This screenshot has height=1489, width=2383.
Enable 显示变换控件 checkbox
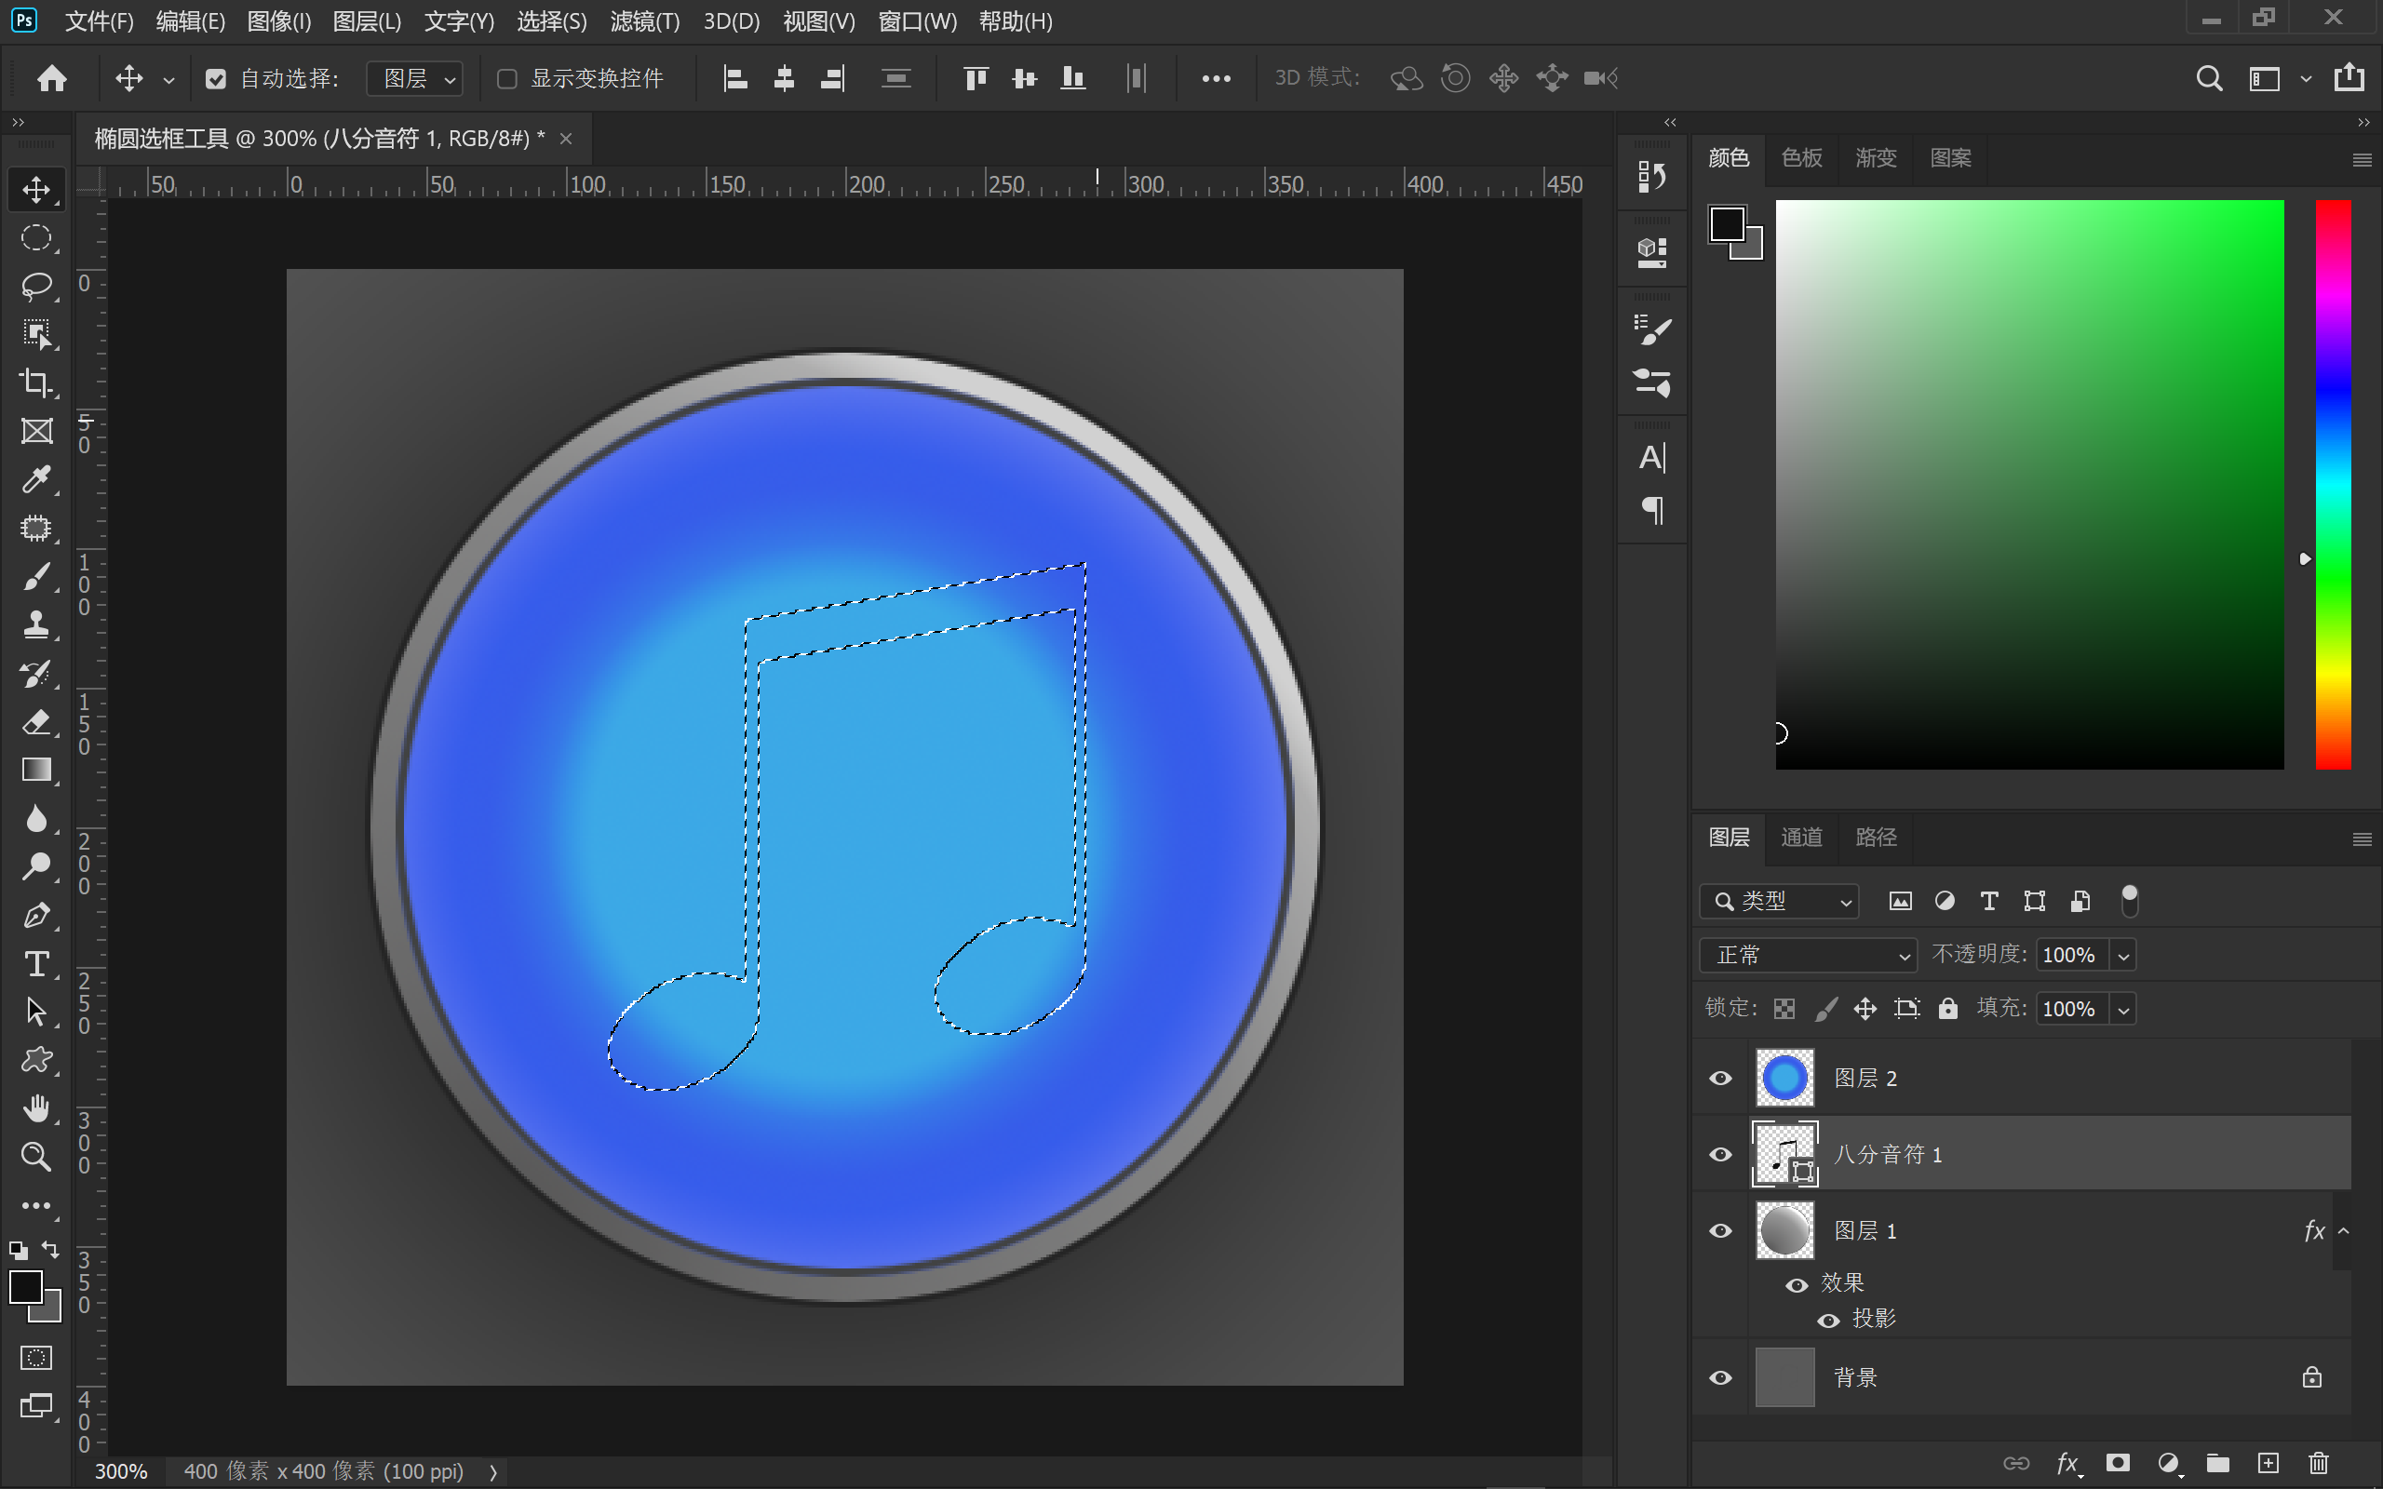[507, 79]
